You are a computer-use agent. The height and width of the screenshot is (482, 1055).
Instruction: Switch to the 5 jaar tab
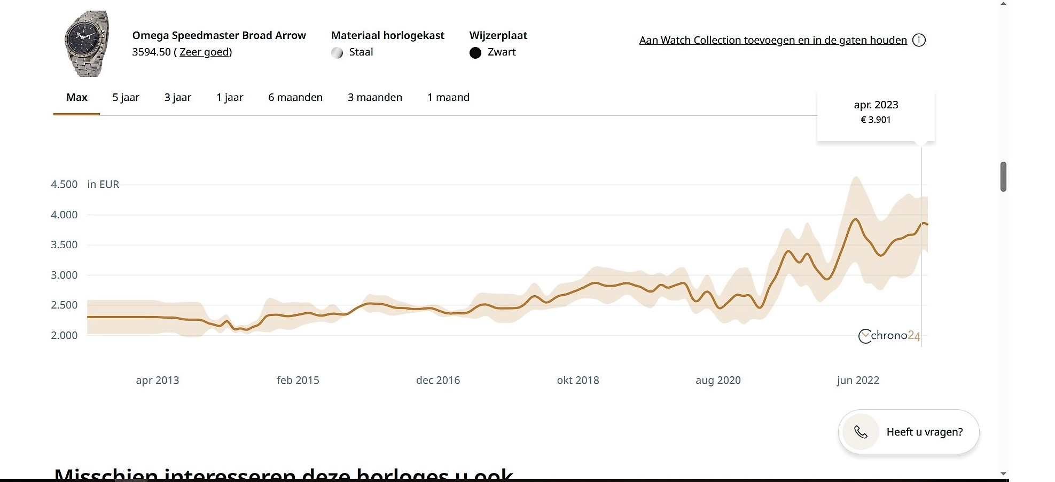click(126, 97)
